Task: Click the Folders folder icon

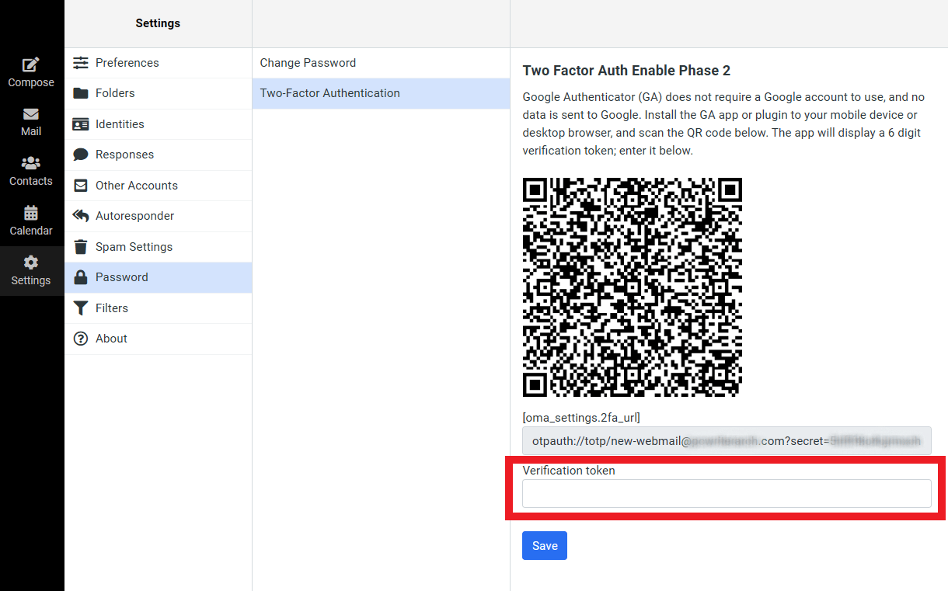Action: [x=81, y=93]
